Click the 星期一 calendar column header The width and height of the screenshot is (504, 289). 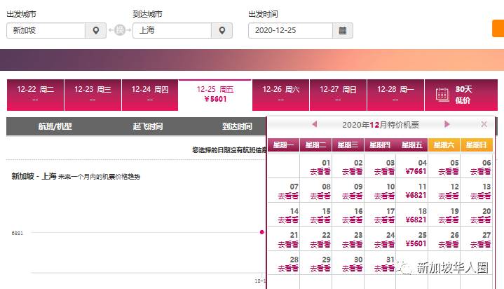click(x=283, y=144)
